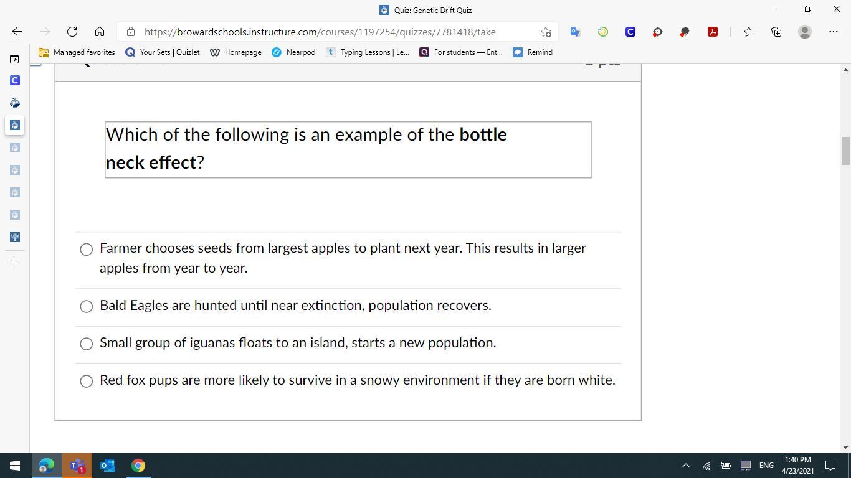Click the scrollbar up arrow

[845, 68]
